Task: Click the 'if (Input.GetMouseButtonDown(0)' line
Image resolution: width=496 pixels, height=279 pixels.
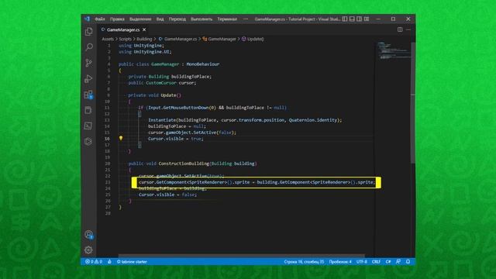Action: (x=212, y=108)
